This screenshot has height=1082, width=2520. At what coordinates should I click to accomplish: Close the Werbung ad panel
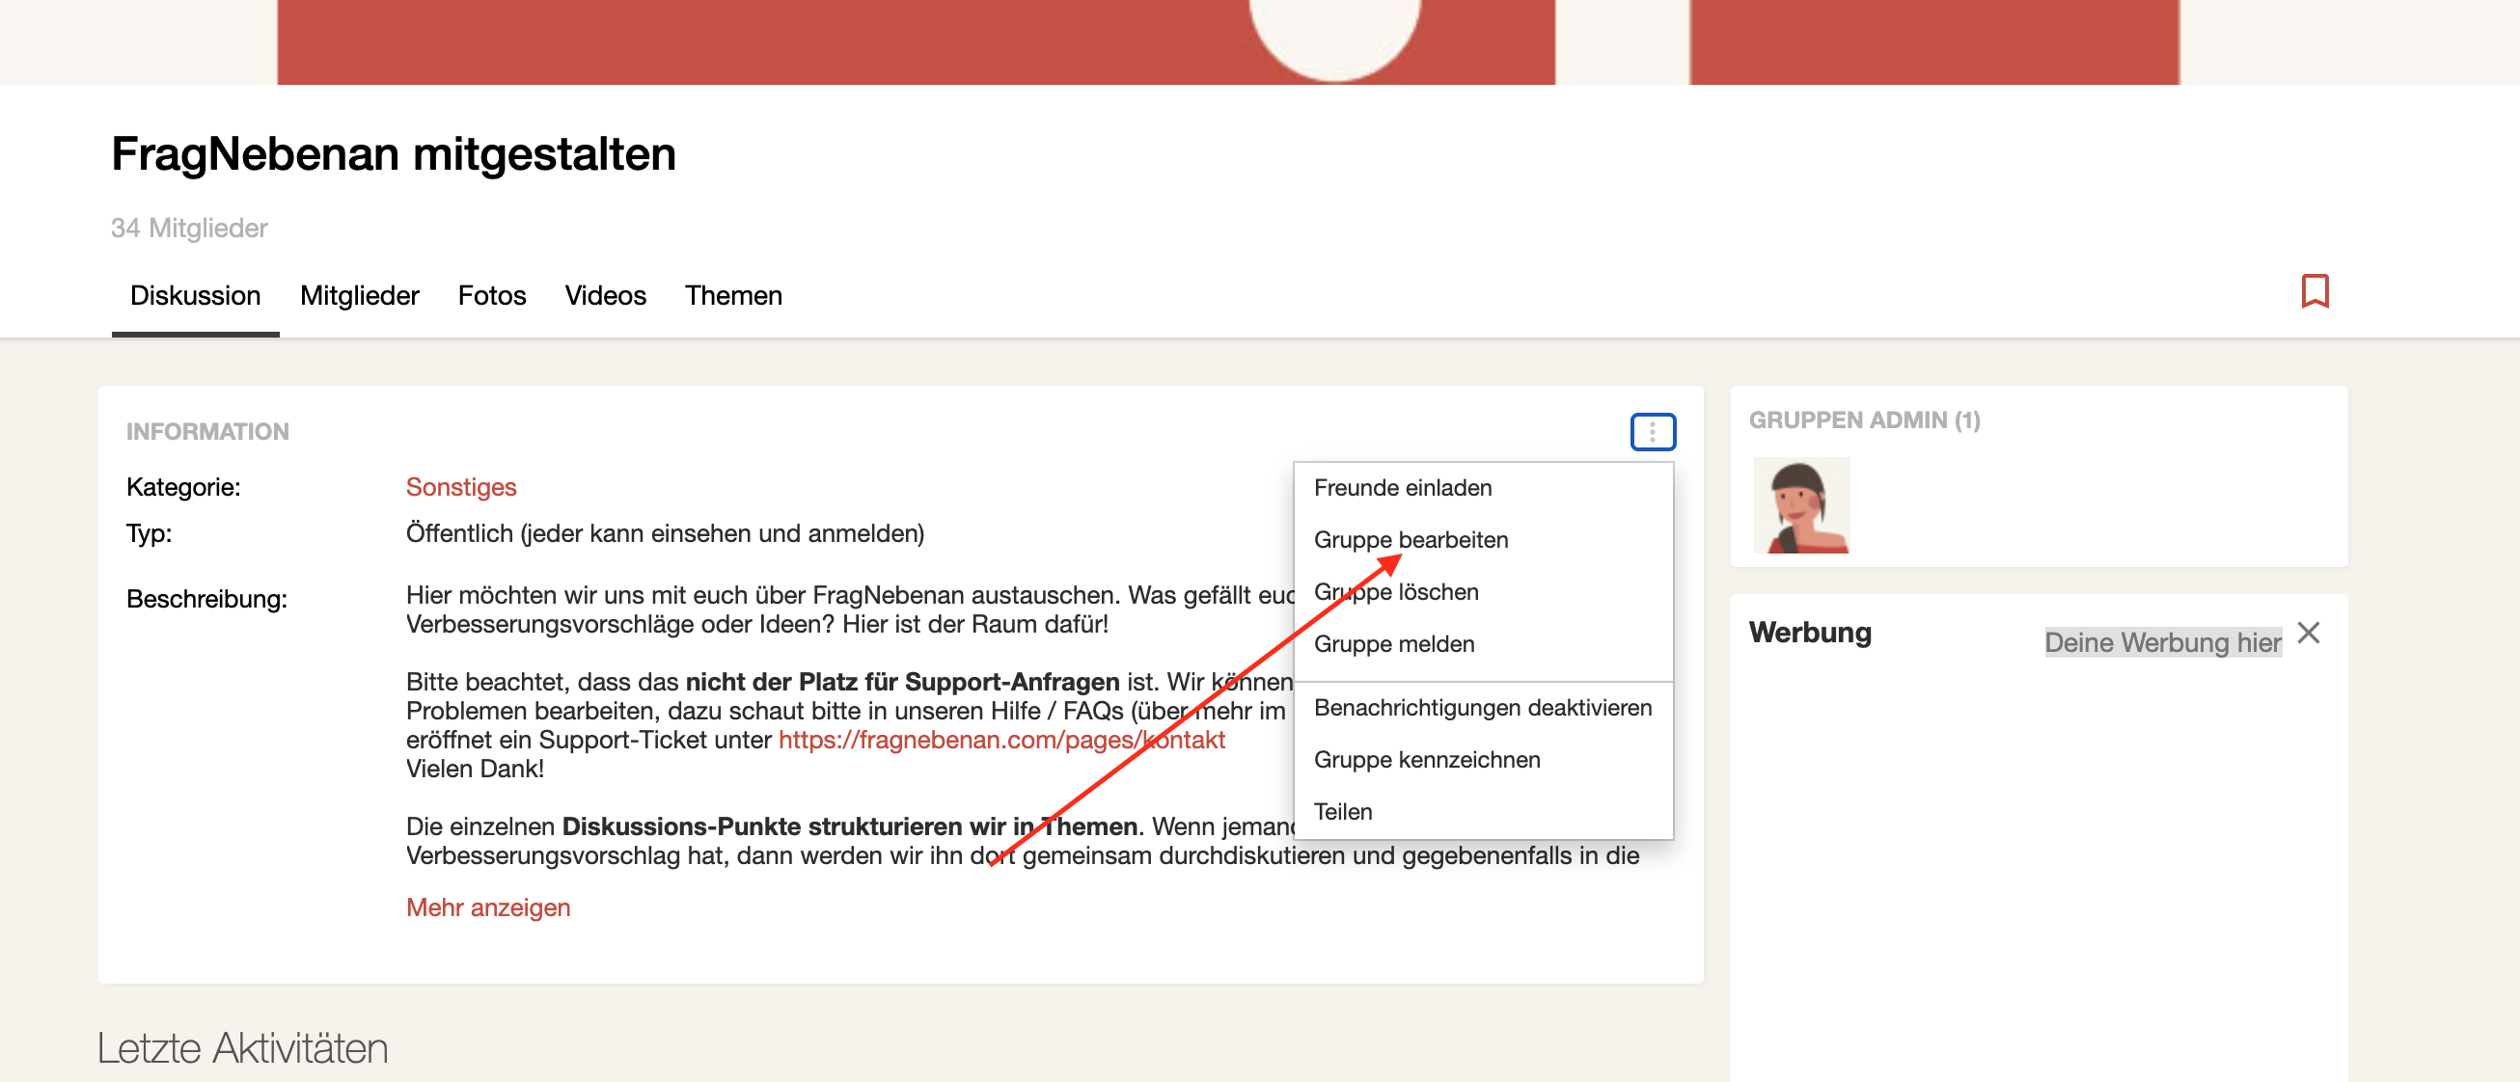(x=2308, y=634)
